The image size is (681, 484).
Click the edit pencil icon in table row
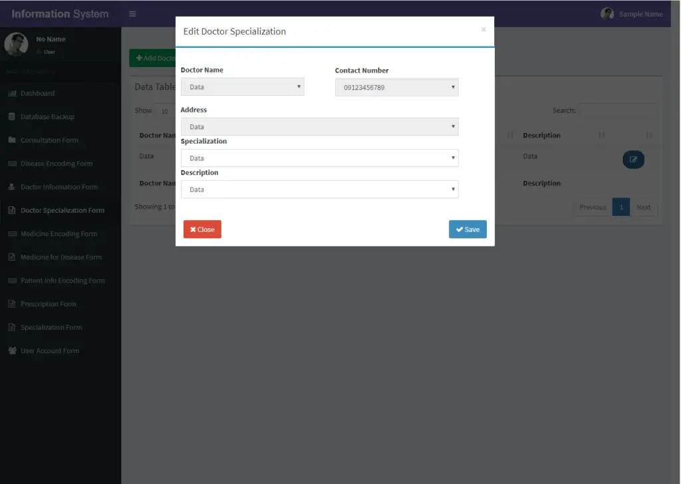(x=633, y=160)
